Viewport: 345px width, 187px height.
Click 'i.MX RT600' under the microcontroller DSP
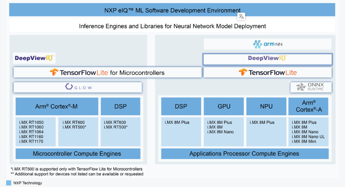[115, 122]
